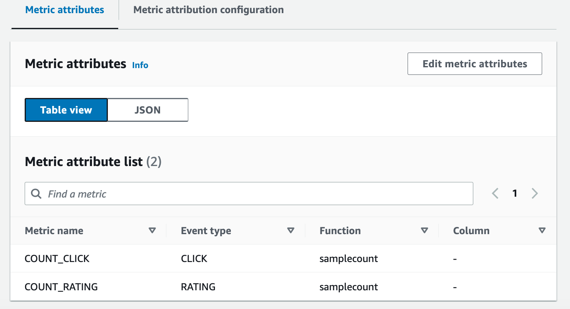Image resolution: width=570 pixels, height=309 pixels.
Task: Switch to JSON view
Action: click(148, 110)
